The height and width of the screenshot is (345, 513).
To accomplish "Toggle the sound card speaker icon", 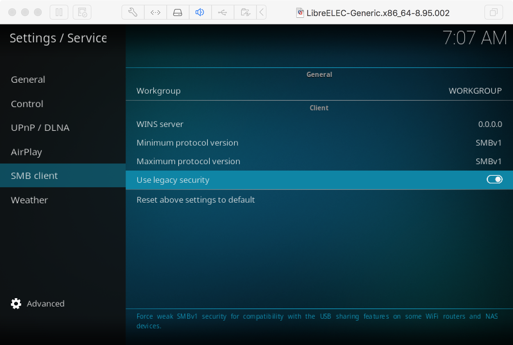I will coord(200,13).
